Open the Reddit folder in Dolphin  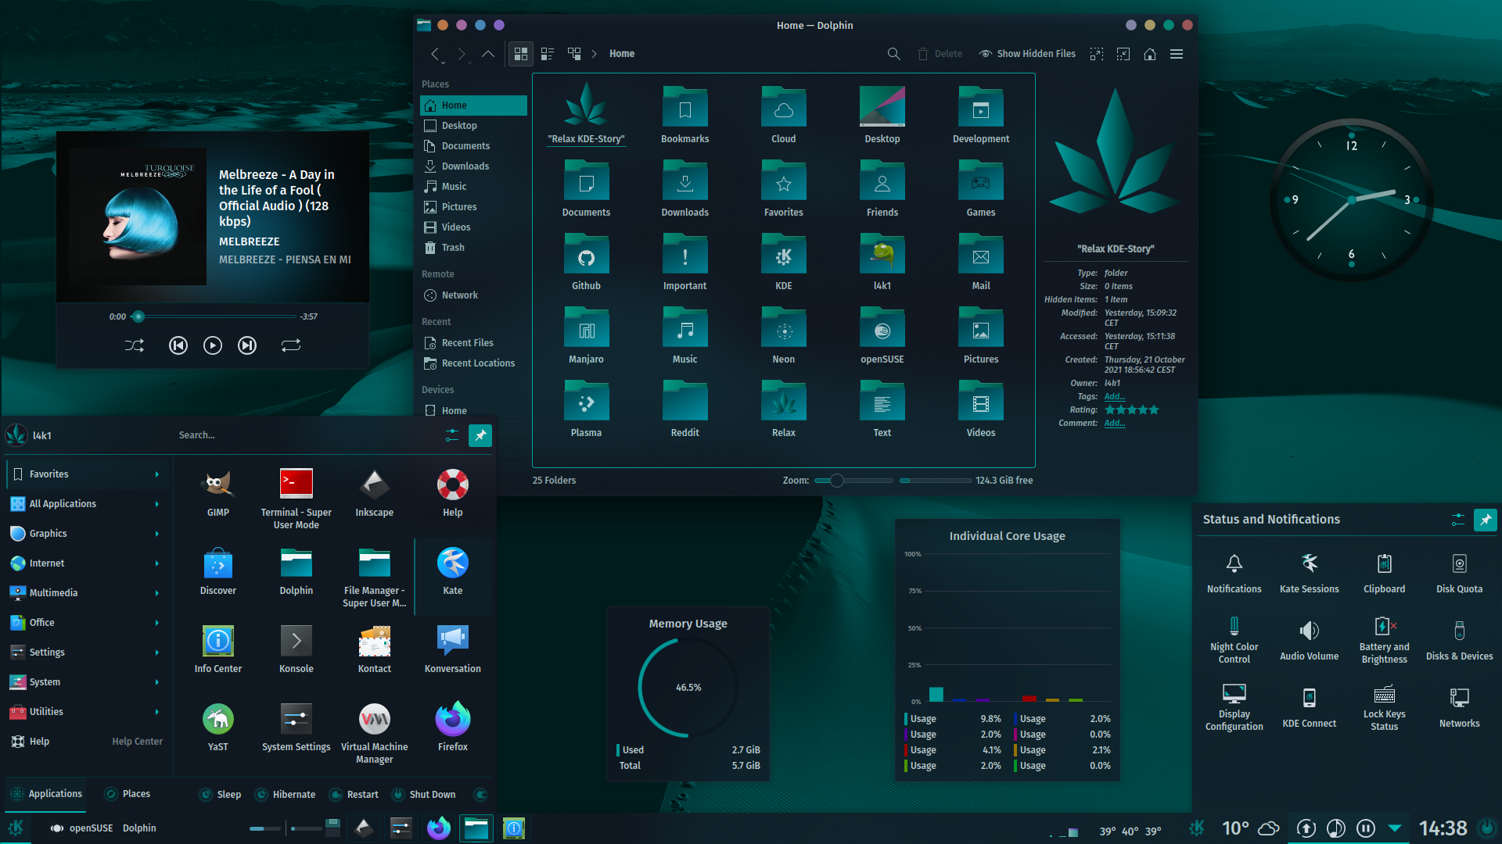685,409
